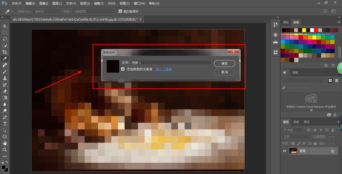Select the Crop tool
The image size is (342, 174).
click(5, 52)
